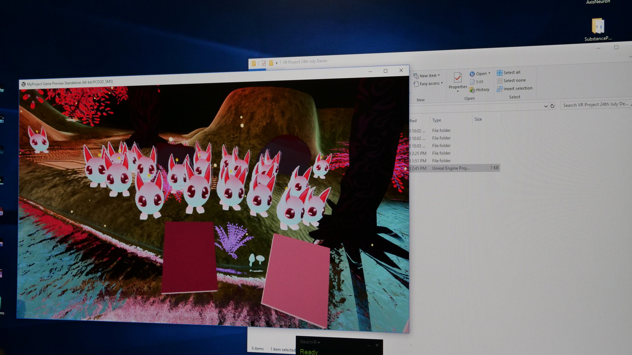Select the File folder row dated 2:25 PM
The width and height of the screenshot is (632, 355).
coord(454,153)
